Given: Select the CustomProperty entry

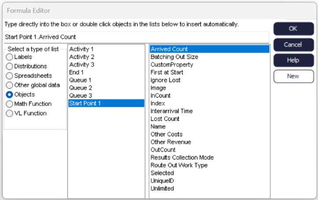Looking at the screenshot, I should (x=209, y=65).
